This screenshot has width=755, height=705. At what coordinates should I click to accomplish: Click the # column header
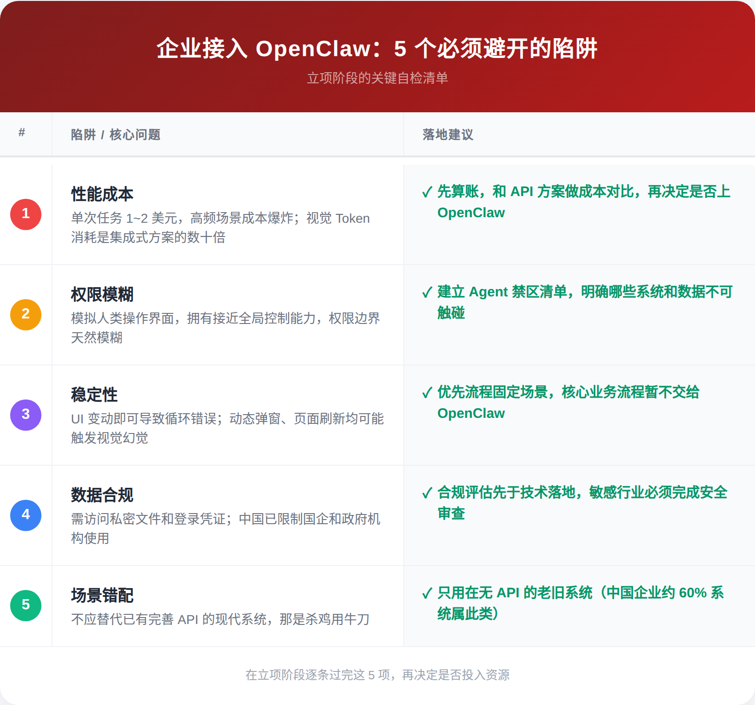pos(22,133)
